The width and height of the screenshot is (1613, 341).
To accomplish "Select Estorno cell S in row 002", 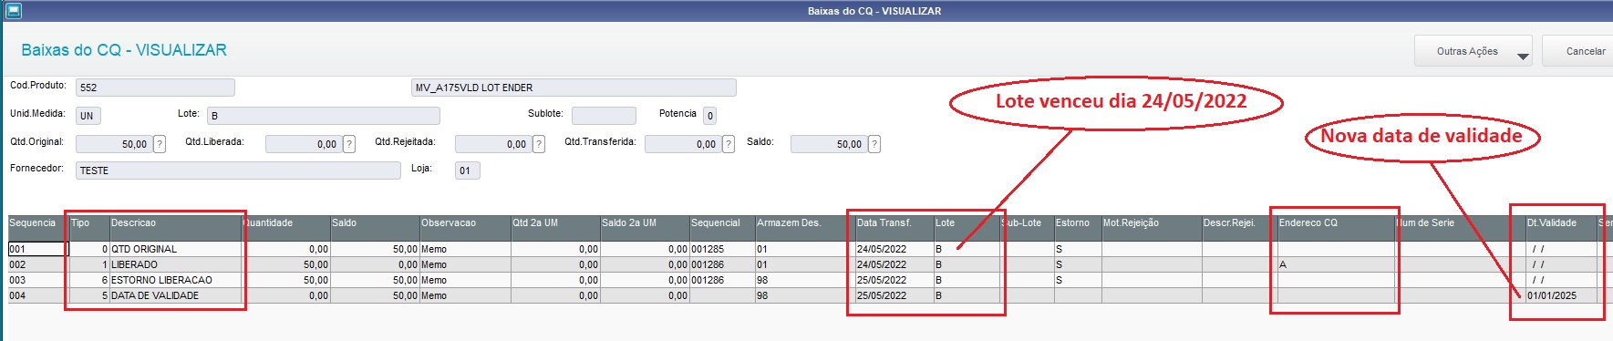I will [x=1077, y=264].
